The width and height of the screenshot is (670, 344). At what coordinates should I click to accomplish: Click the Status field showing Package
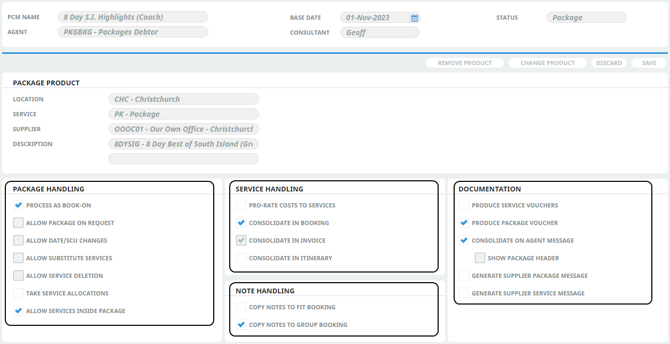pos(586,18)
